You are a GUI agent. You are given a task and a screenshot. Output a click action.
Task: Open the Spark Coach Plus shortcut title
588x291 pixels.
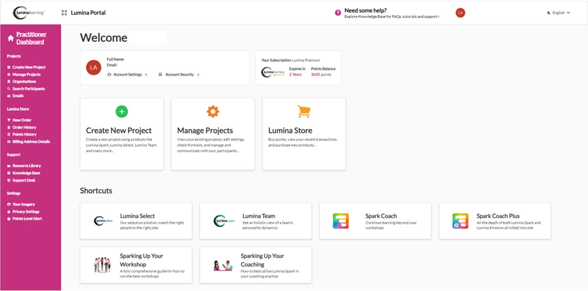[498, 216]
